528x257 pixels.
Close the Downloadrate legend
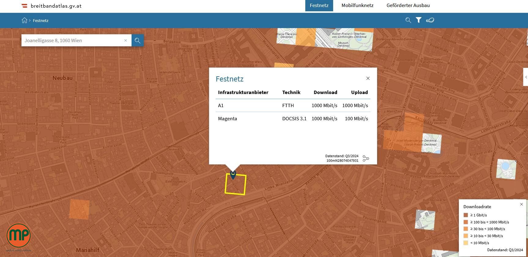(x=522, y=204)
